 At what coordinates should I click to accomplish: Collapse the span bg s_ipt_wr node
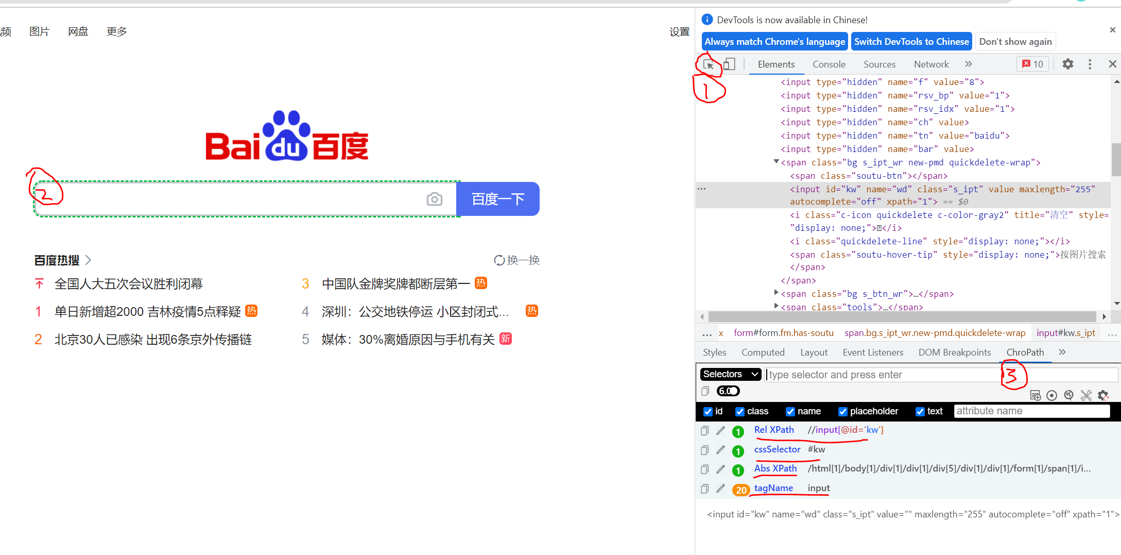[776, 162]
